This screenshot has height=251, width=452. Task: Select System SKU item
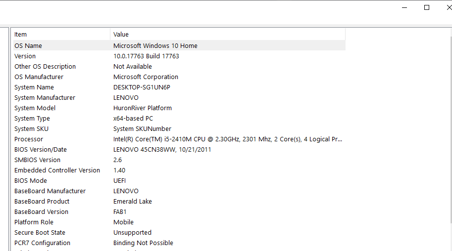pyautogui.click(x=31, y=128)
